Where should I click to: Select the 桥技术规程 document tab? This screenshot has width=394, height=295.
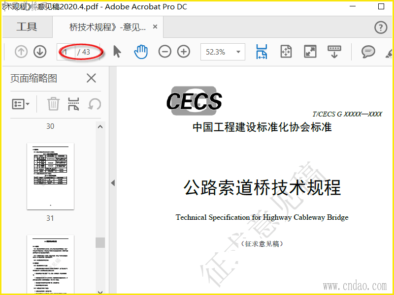tap(107, 27)
